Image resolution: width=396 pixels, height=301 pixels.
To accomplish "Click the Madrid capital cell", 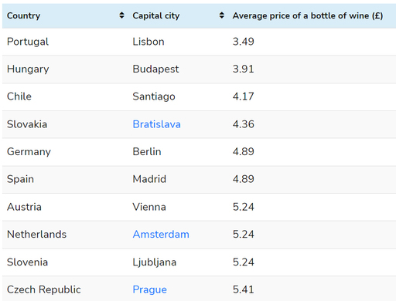I will pyautogui.click(x=149, y=179).
